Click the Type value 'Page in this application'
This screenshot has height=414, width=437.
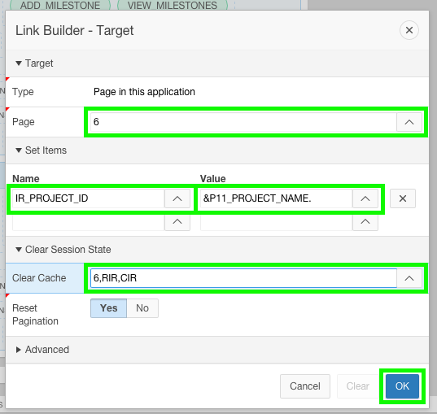click(144, 92)
